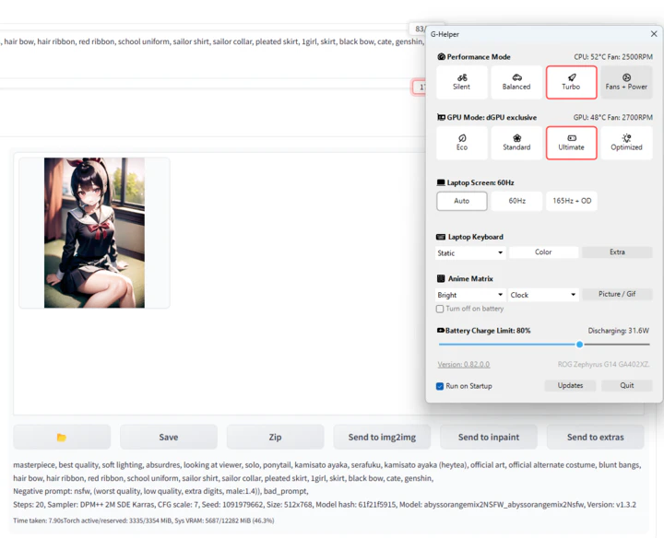Click 'Negative prompt: nsfw' info line

point(160,491)
